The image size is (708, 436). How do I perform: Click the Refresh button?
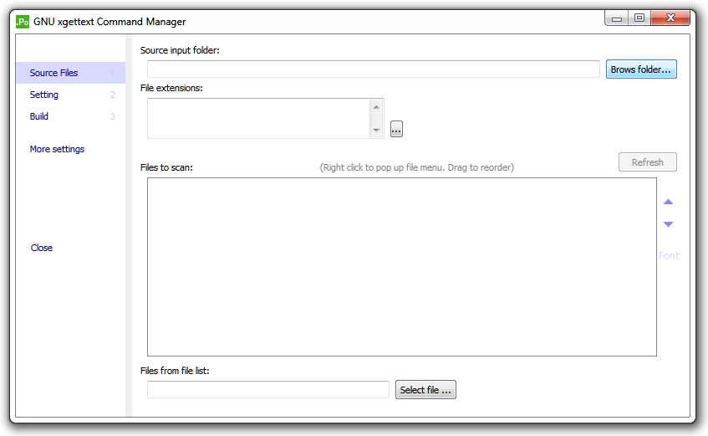pos(648,162)
